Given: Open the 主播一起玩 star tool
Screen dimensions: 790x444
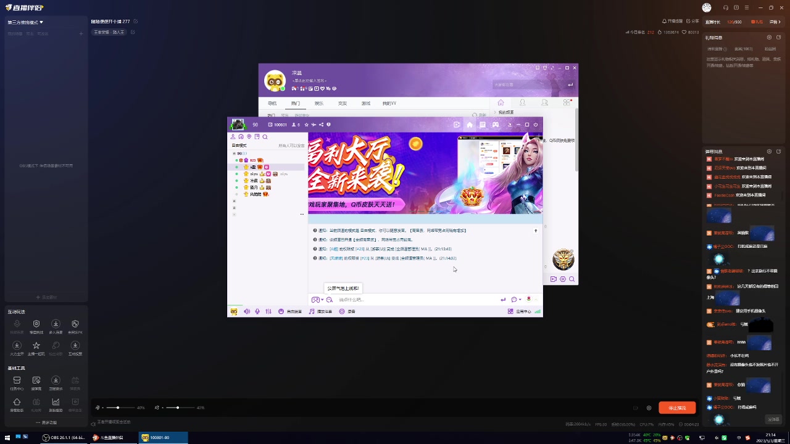Looking at the screenshot, I should [x=36, y=348].
